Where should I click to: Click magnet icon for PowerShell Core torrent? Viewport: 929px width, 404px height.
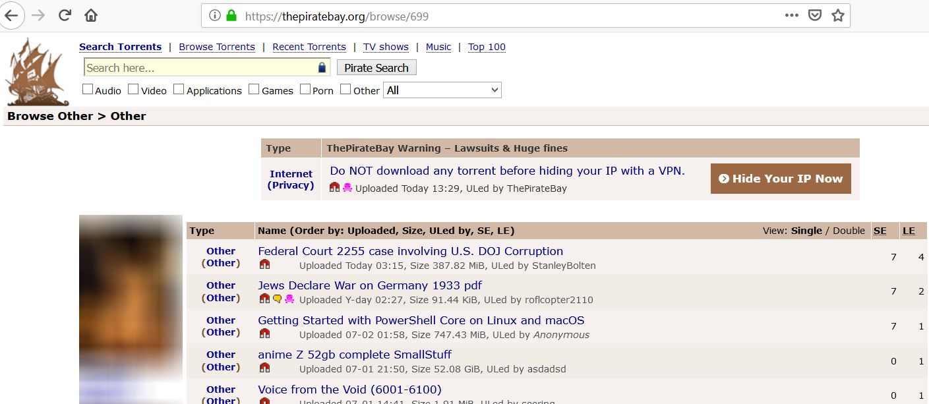pos(264,334)
